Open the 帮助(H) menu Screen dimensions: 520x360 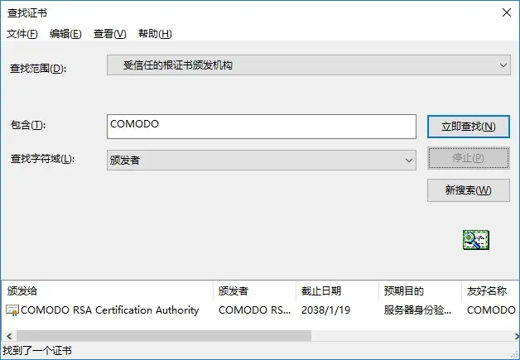(155, 33)
